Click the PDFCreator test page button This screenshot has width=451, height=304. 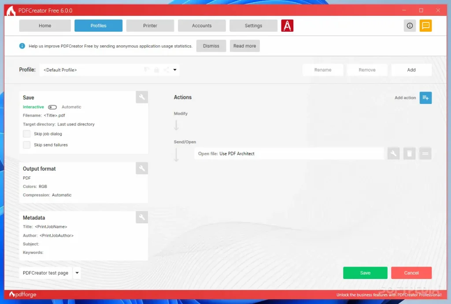[45, 273]
